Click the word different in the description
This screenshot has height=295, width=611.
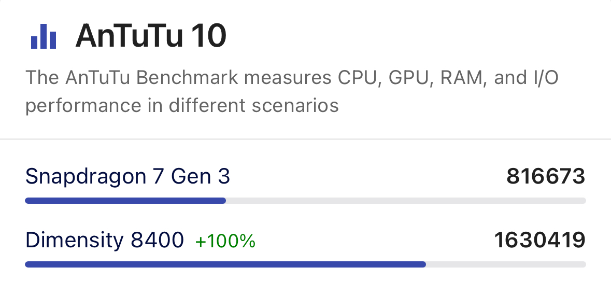point(207,106)
